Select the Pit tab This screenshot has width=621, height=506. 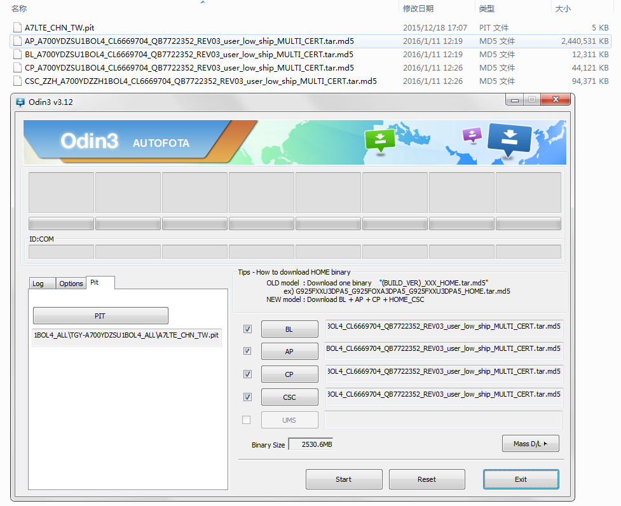(100, 283)
